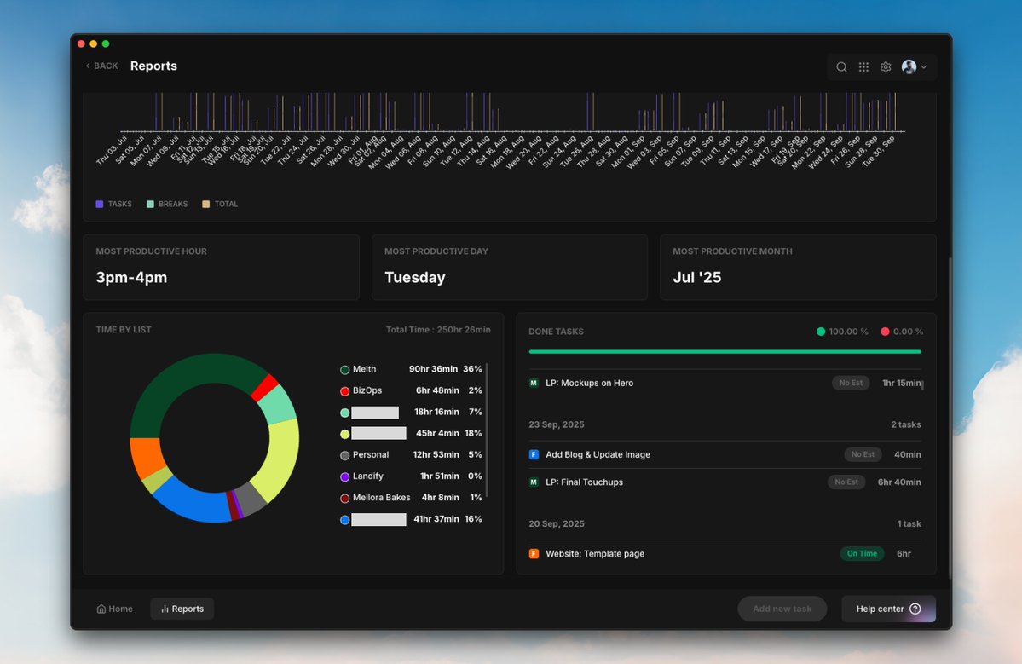This screenshot has width=1022, height=664.
Task: Click the Landify 1hr 51min value
Action: click(439, 476)
